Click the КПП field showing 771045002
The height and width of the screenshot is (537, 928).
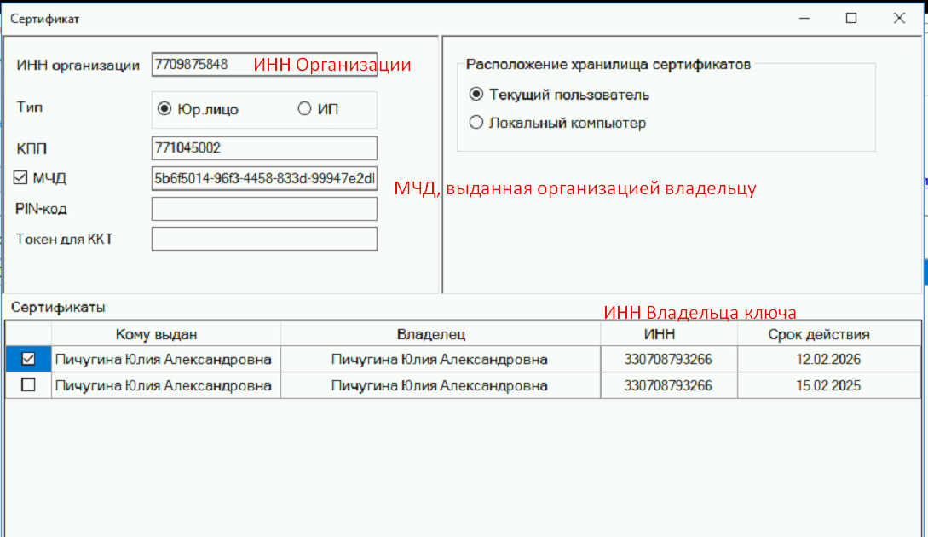pyautogui.click(x=264, y=147)
